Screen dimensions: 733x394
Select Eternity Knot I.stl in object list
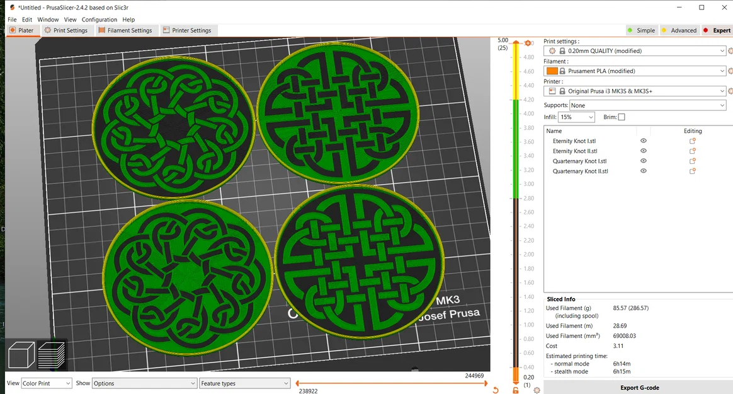pos(574,141)
